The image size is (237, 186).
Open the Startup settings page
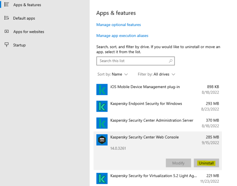pyautogui.click(x=19, y=45)
